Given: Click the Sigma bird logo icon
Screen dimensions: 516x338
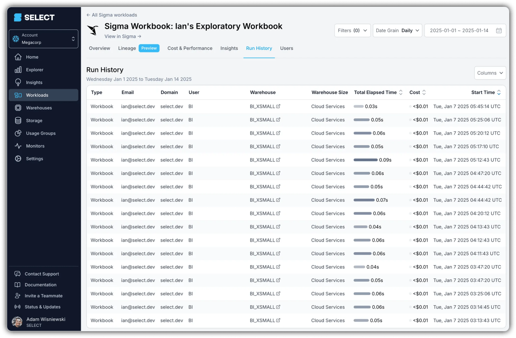Looking at the screenshot, I should click(x=93, y=30).
